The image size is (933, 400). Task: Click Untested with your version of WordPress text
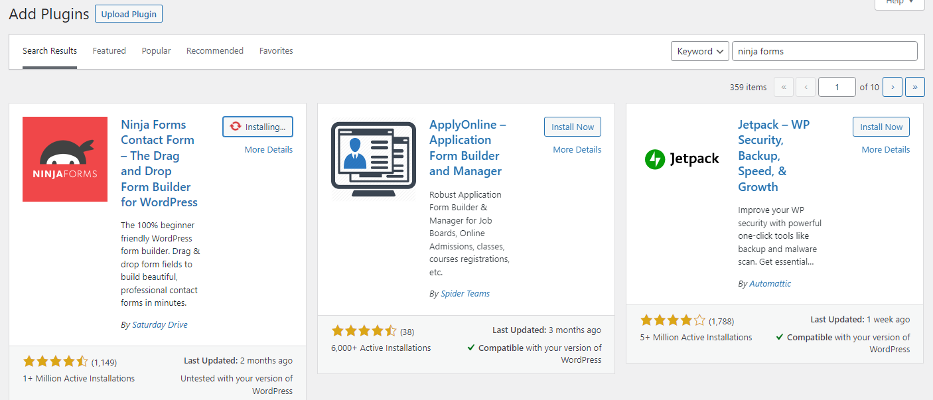pos(237,385)
